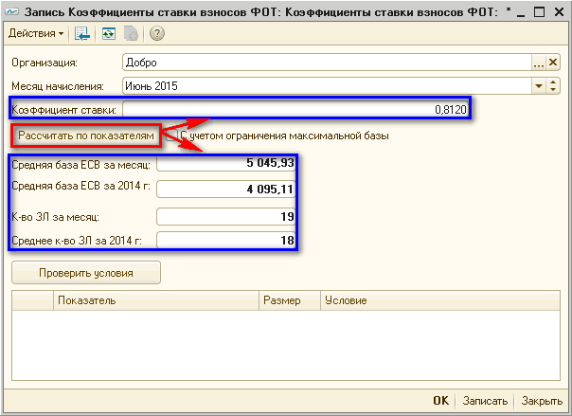
Task: Click the greyed document toolbar icon
Action: coord(131,33)
